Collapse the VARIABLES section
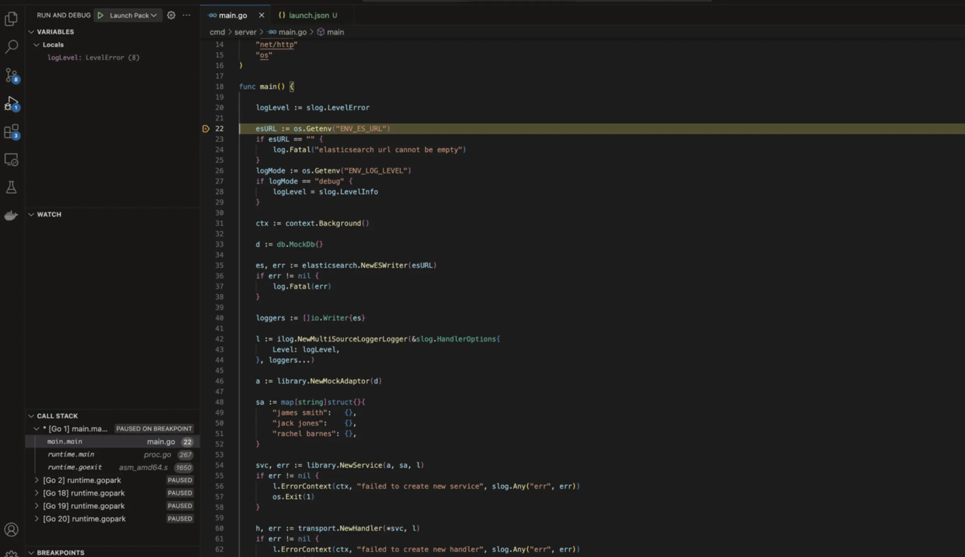965x557 pixels. 31,32
